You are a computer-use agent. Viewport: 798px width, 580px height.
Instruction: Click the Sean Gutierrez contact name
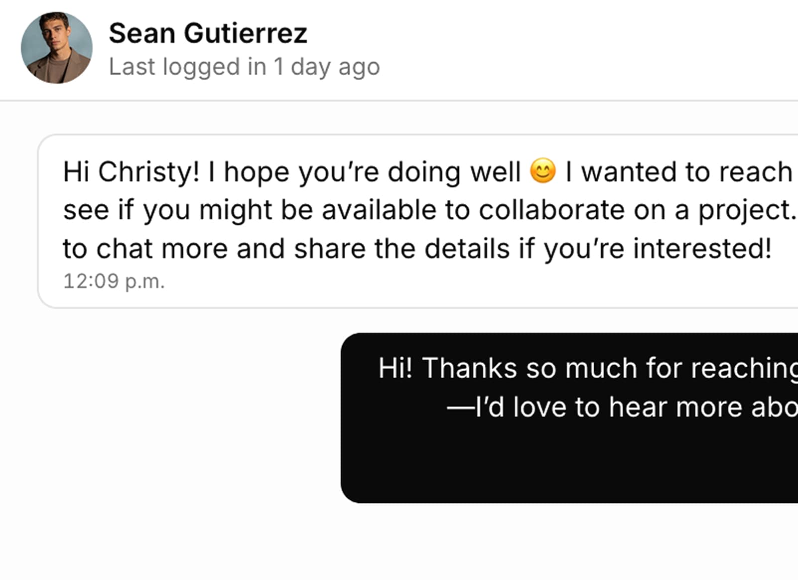pos(208,34)
